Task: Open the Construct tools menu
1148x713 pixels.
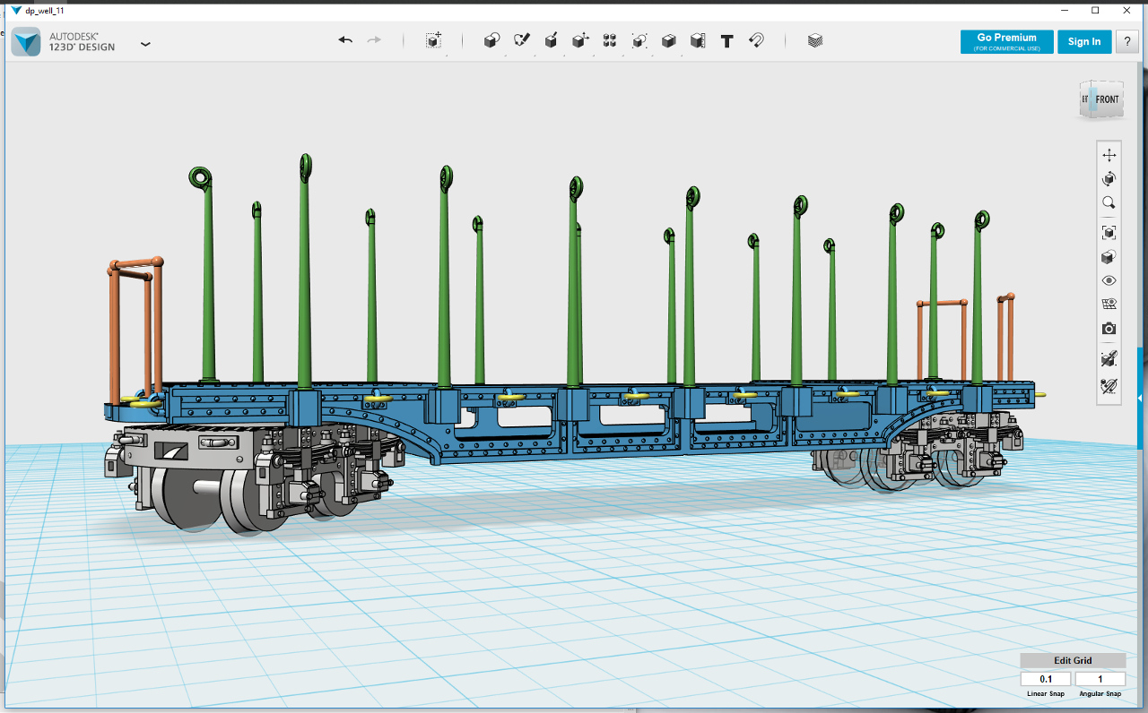Action: click(x=552, y=40)
